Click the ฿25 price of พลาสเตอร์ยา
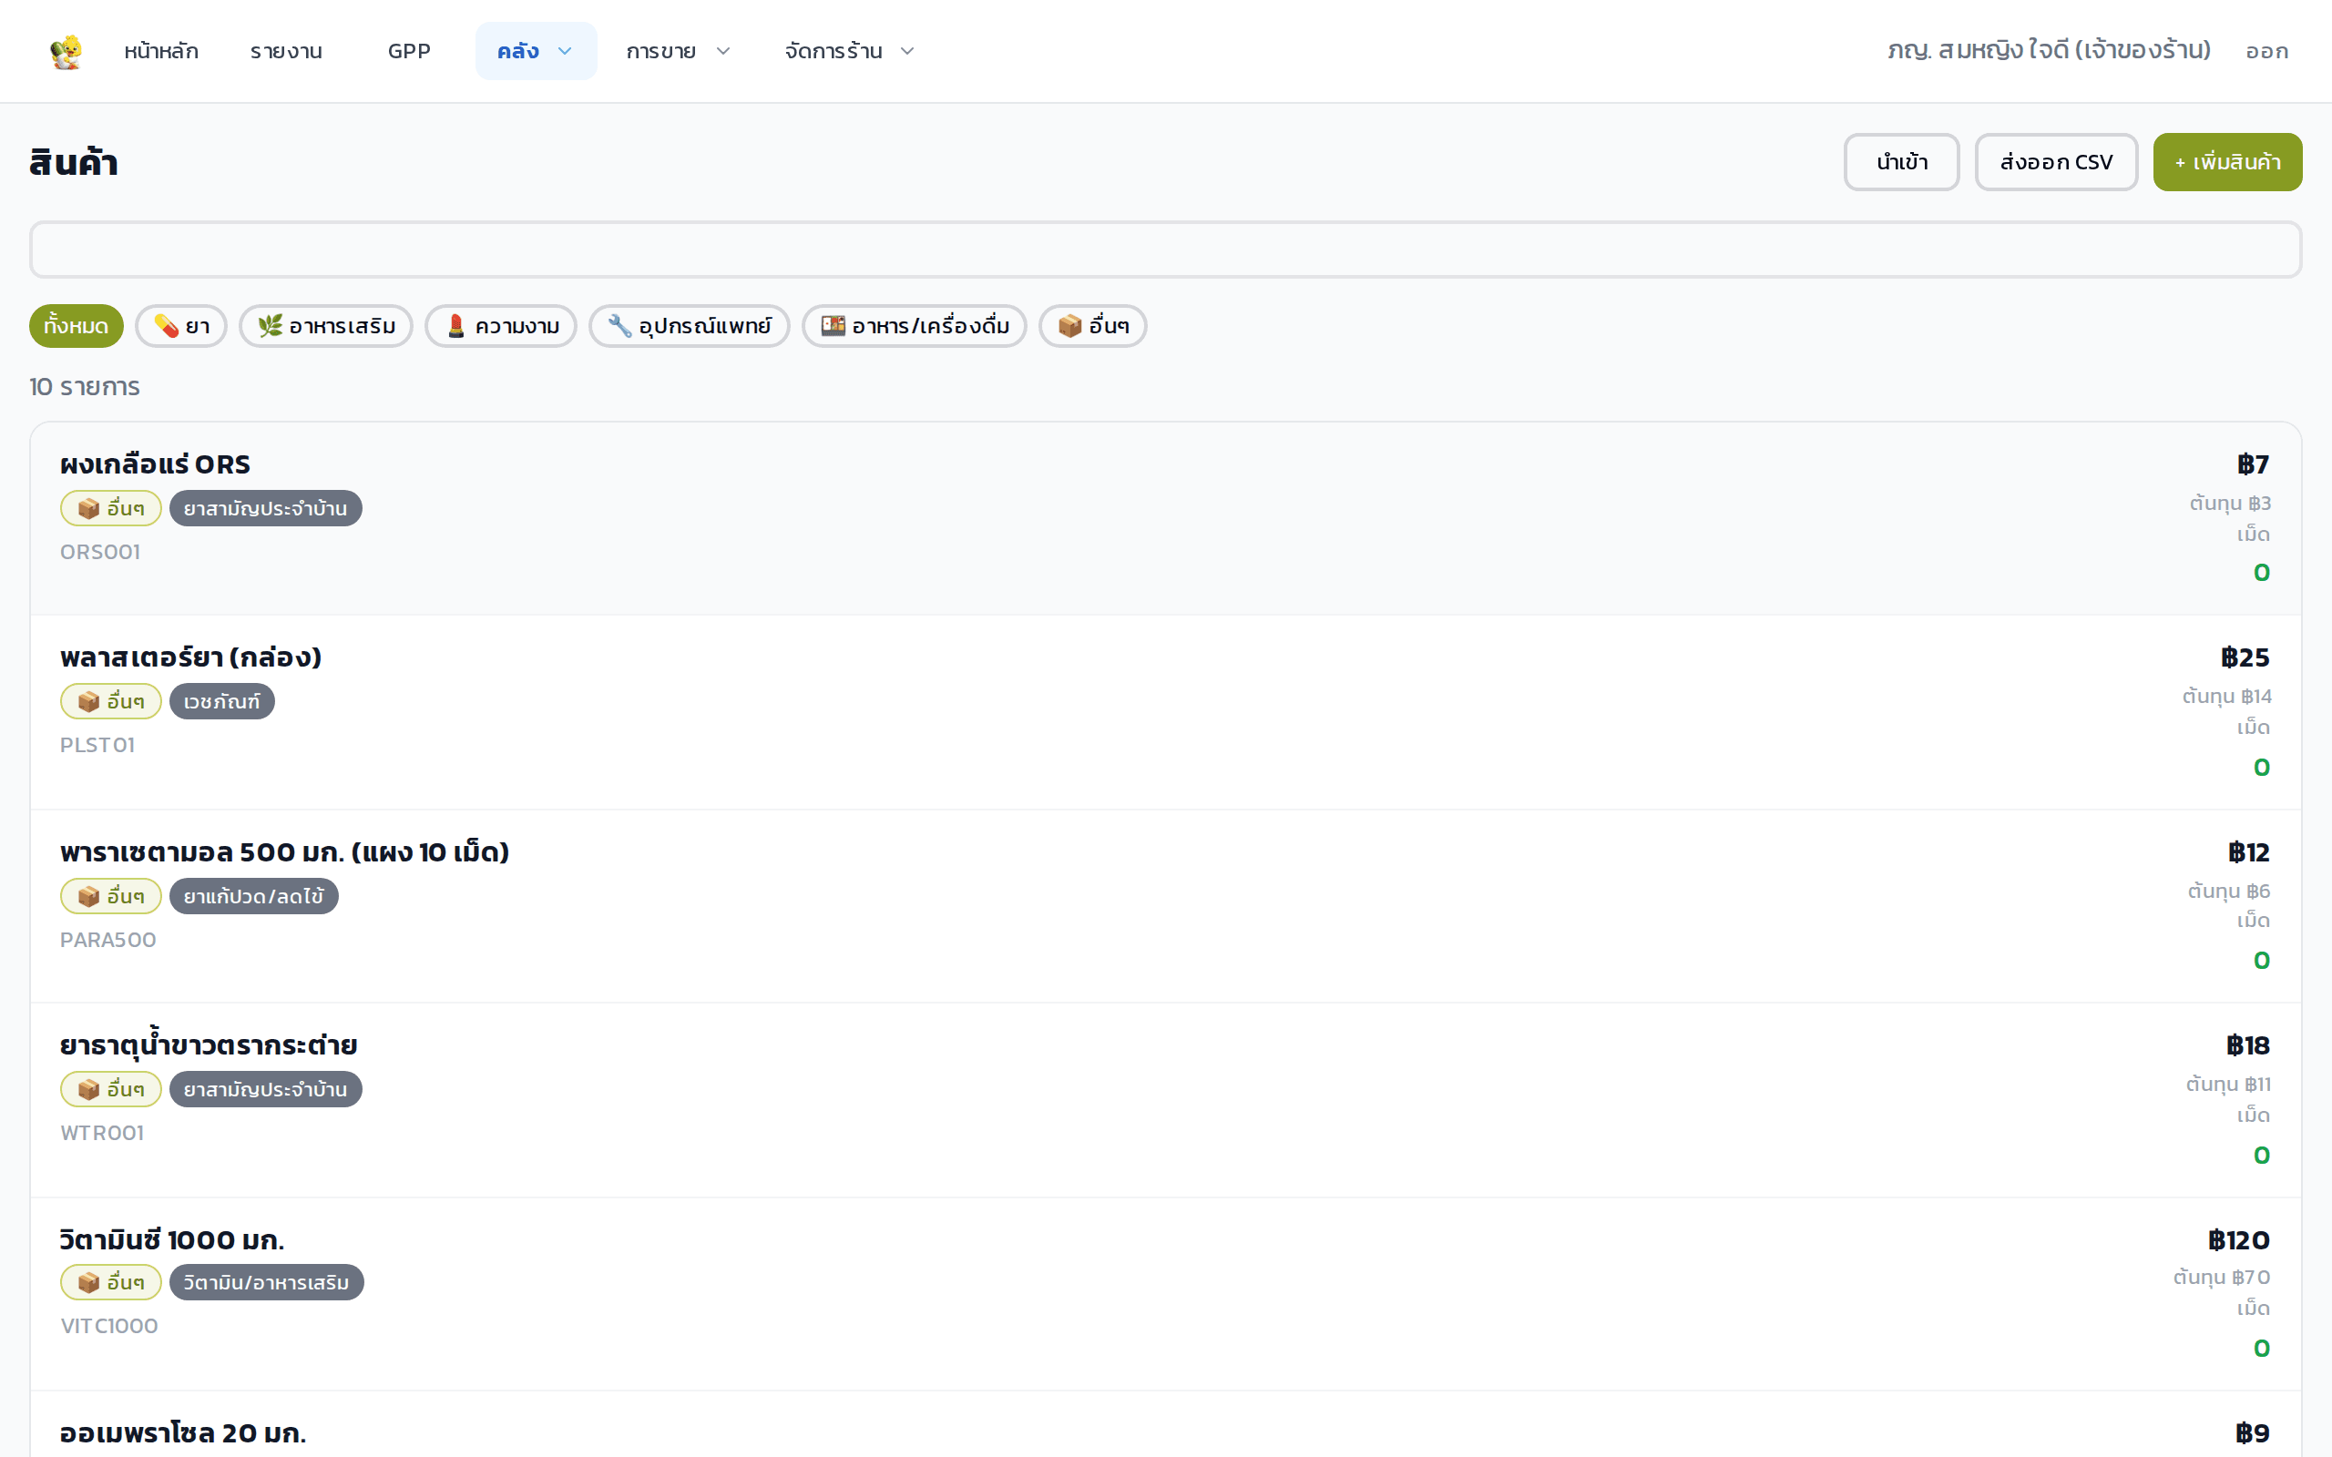 pyautogui.click(x=2245, y=657)
